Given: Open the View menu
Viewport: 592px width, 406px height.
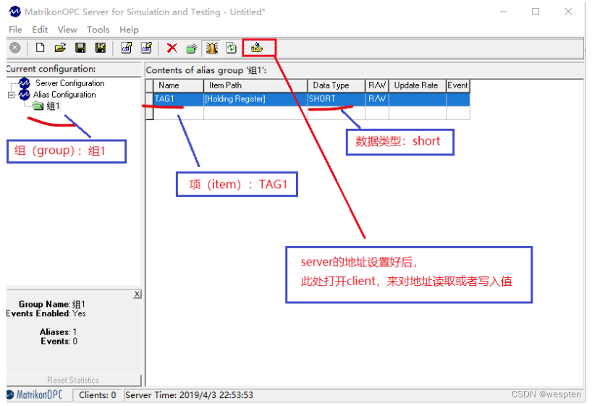Looking at the screenshot, I should pyautogui.click(x=67, y=30).
